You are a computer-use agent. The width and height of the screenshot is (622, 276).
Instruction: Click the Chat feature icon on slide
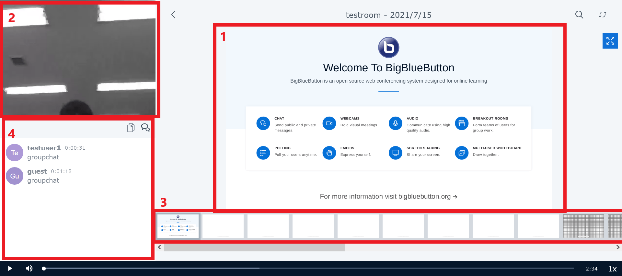coord(263,123)
